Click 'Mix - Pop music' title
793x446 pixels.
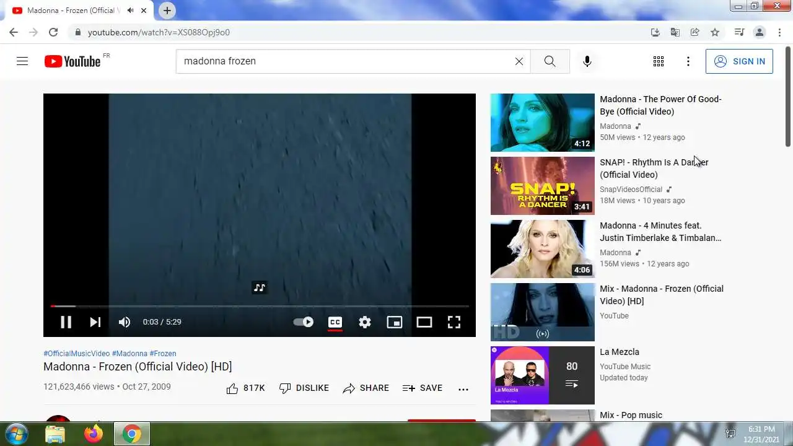(x=631, y=415)
